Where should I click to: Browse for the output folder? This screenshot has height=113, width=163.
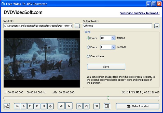[x=157, y=26]
